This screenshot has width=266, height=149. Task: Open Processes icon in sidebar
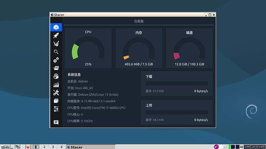pos(56,68)
